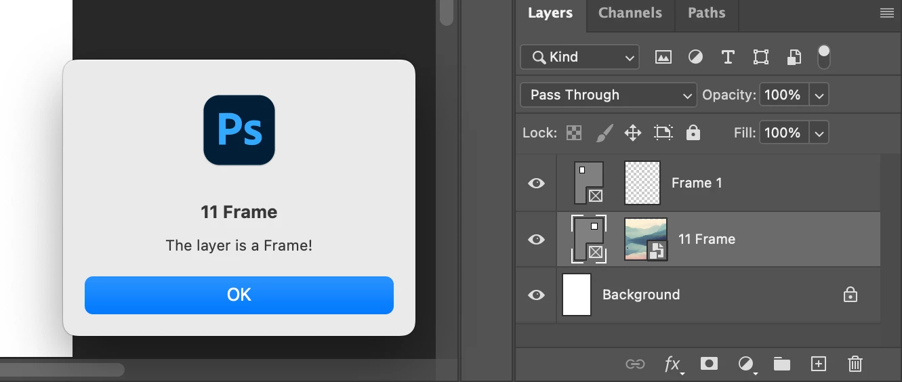Create a new group folder
902x382 pixels.
pyautogui.click(x=782, y=364)
